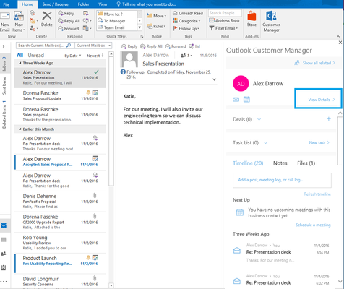Click the New Email icon
The width and height of the screenshot is (344, 289).
[5, 22]
